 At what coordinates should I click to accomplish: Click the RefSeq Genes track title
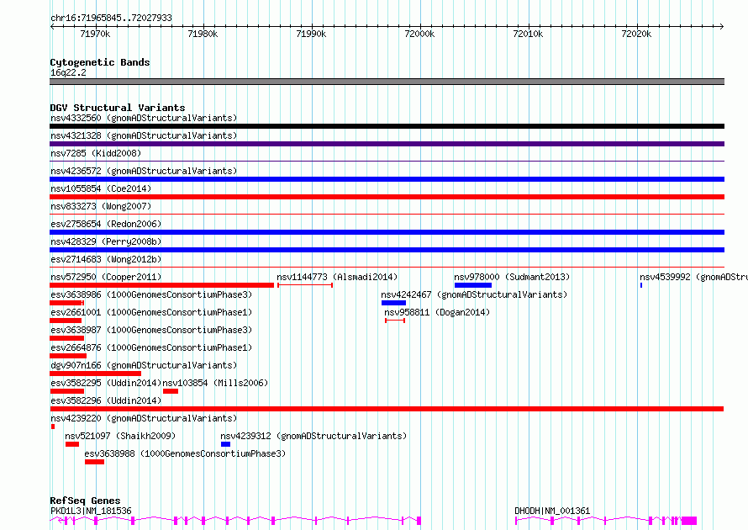coord(85,501)
